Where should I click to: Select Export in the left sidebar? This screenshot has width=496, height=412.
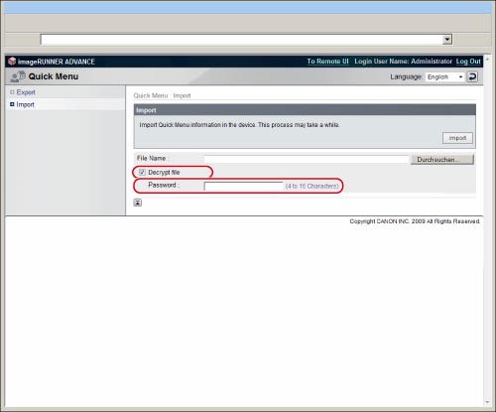26,92
